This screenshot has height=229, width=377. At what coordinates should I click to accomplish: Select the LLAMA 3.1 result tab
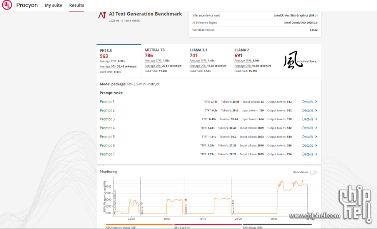[x=209, y=61]
